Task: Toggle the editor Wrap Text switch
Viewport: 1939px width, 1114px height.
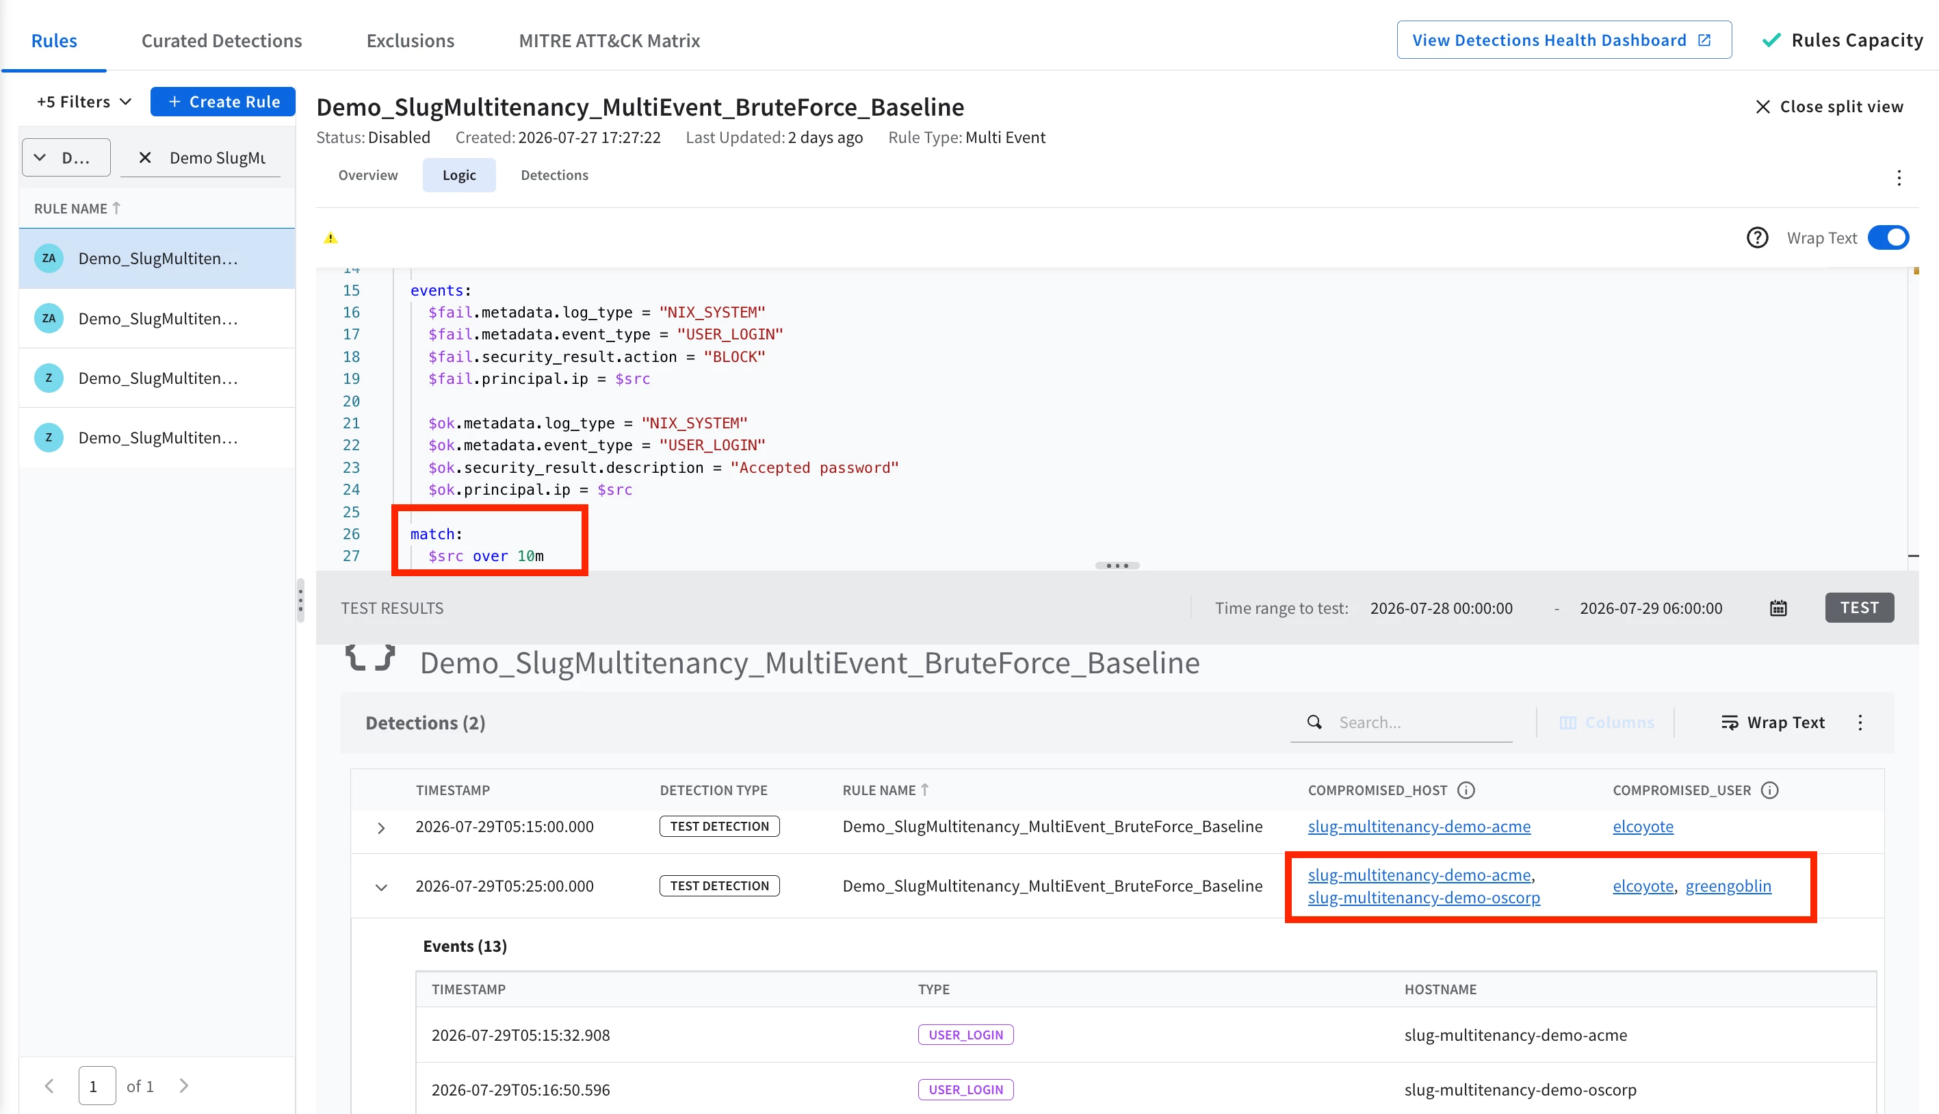Action: (x=1888, y=238)
